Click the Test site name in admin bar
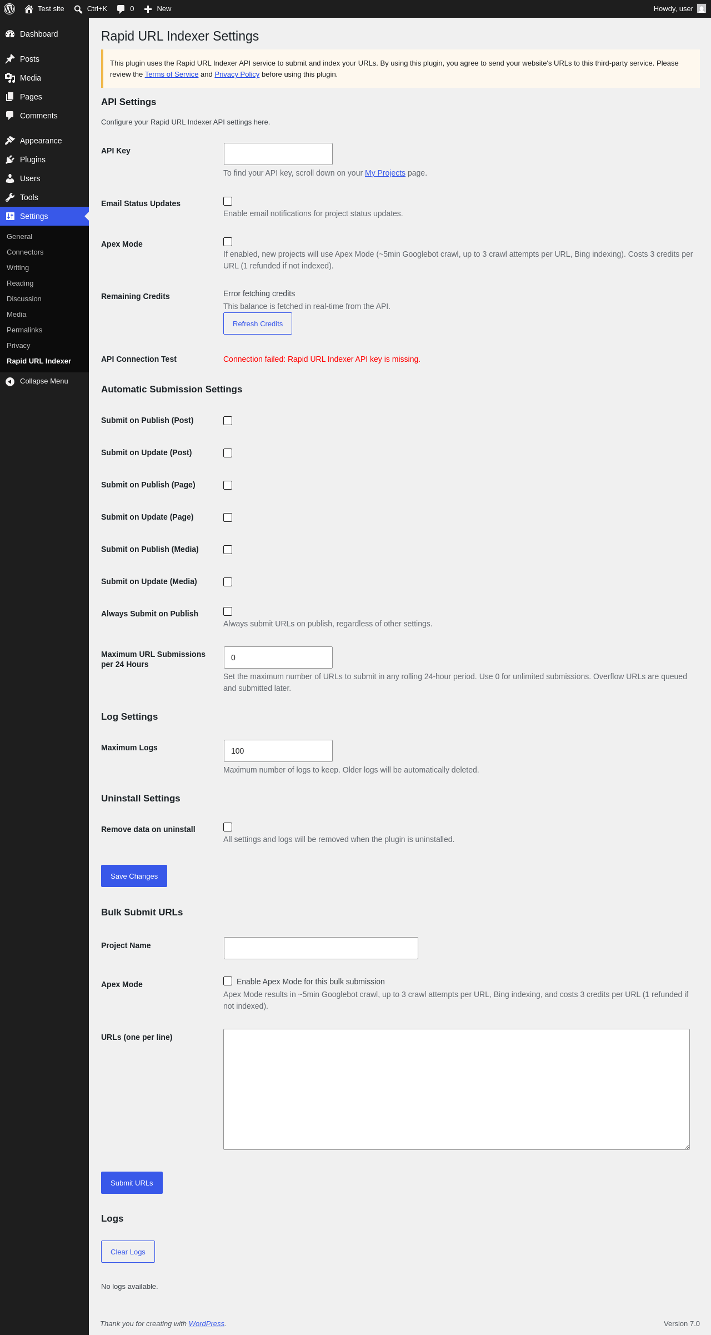The height and width of the screenshot is (1335, 711). pyautogui.click(x=51, y=9)
